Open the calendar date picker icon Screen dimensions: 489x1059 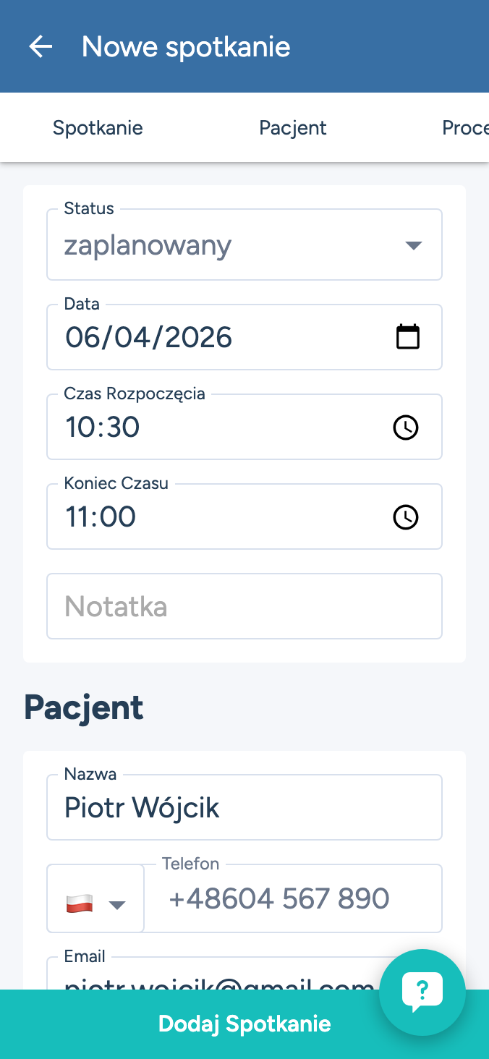pyautogui.click(x=408, y=337)
